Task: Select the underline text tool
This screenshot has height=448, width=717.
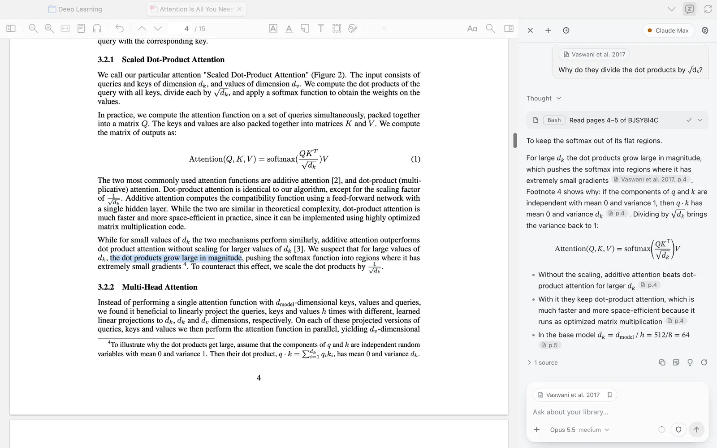Action: coord(289,29)
